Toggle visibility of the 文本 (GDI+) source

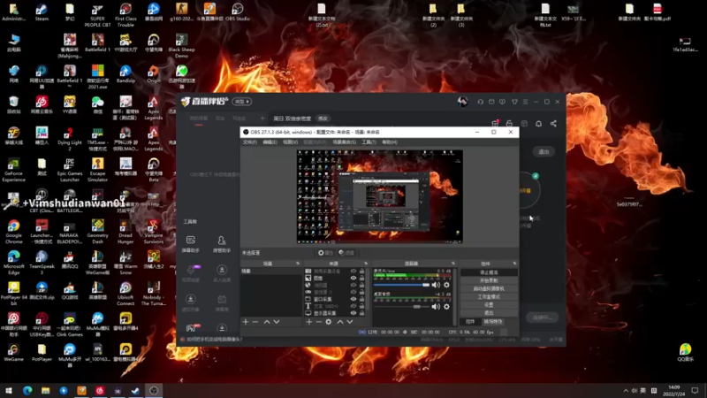coord(353,306)
